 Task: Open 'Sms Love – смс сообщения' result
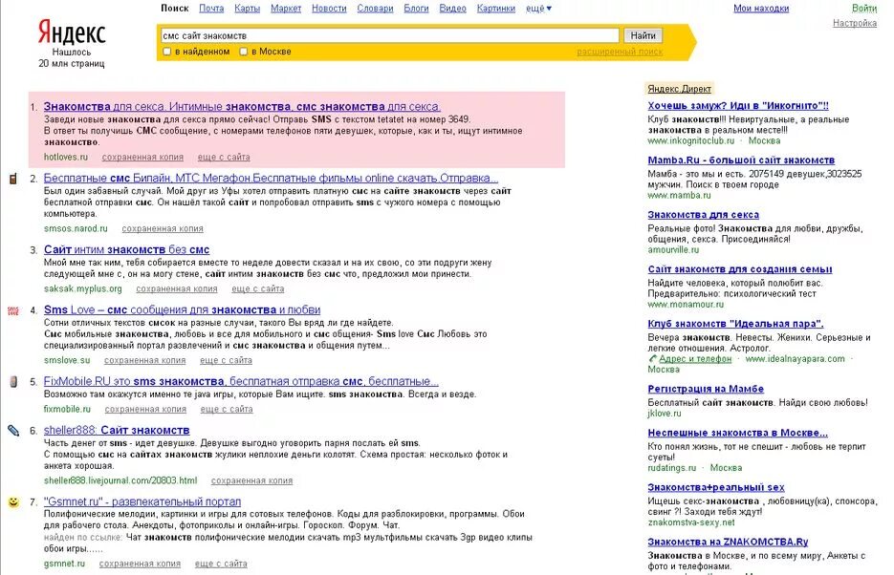(182, 310)
